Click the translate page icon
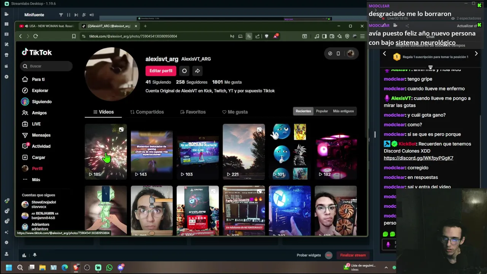The width and height of the screenshot is (487, 274). click(249, 36)
